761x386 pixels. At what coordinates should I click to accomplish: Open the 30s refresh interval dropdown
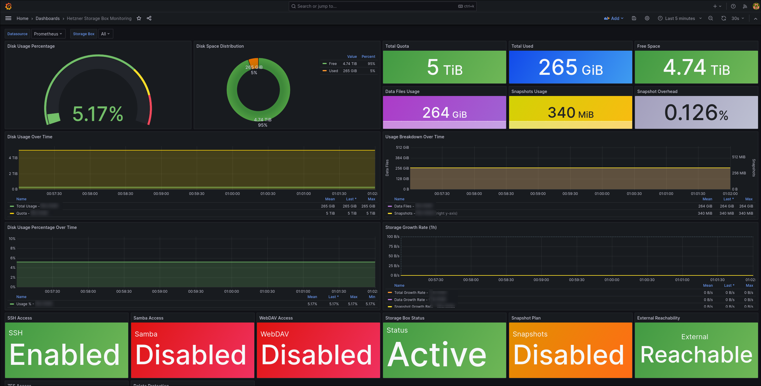point(738,18)
